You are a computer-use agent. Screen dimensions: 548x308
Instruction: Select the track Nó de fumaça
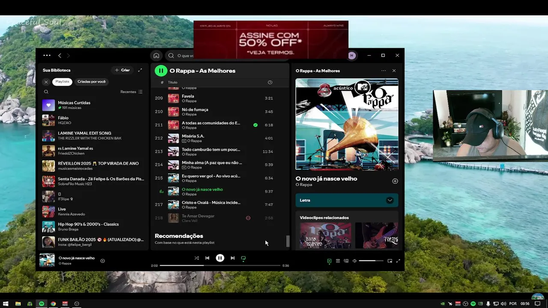220,112
